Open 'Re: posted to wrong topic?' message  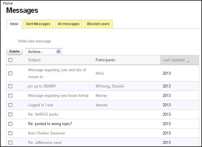pos(50,124)
